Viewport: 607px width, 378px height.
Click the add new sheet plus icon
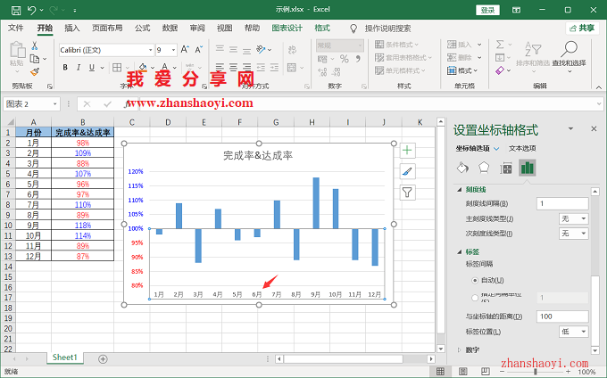(x=103, y=359)
